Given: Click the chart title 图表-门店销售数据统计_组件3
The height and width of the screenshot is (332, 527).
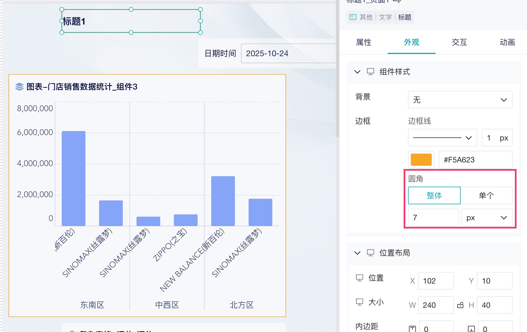Looking at the screenshot, I should click(82, 87).
